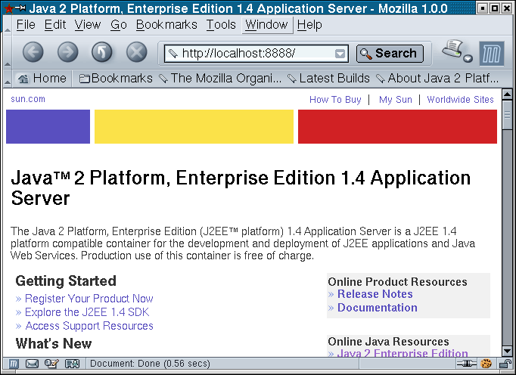Toggle the sticky pin icon in the title bar
This screenshot has height=375, width=516.
pyautogui.click(x=20, y=8)
